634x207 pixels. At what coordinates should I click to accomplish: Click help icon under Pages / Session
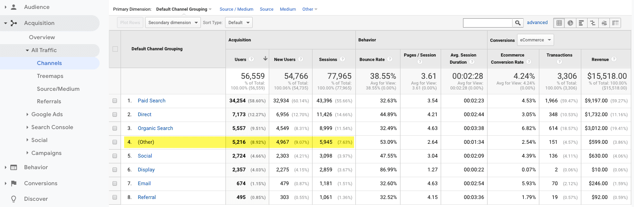click(420, 62)
